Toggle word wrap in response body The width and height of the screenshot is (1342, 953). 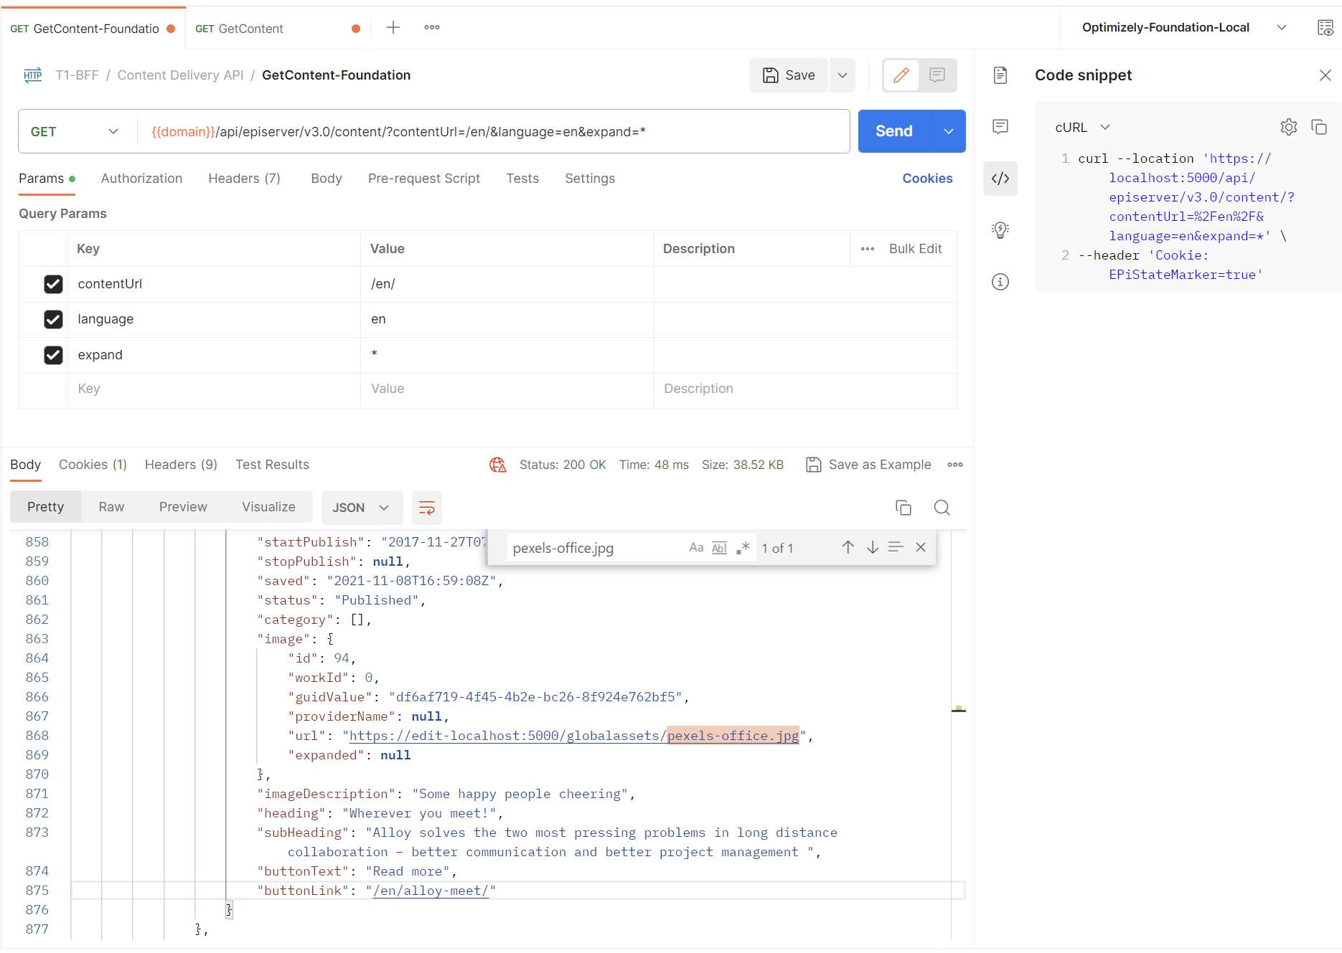click(426, 508)
